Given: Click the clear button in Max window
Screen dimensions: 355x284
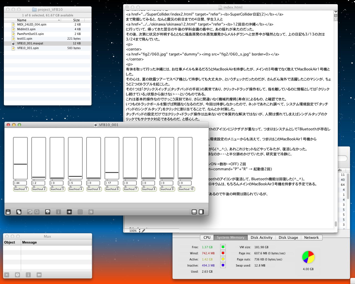Looking at the screenshot, I should pos(7,275).
